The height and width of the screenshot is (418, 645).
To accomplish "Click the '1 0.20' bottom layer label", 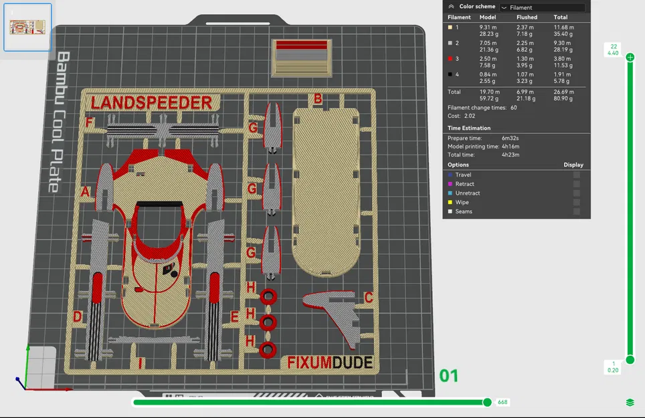I will point(614,367).
